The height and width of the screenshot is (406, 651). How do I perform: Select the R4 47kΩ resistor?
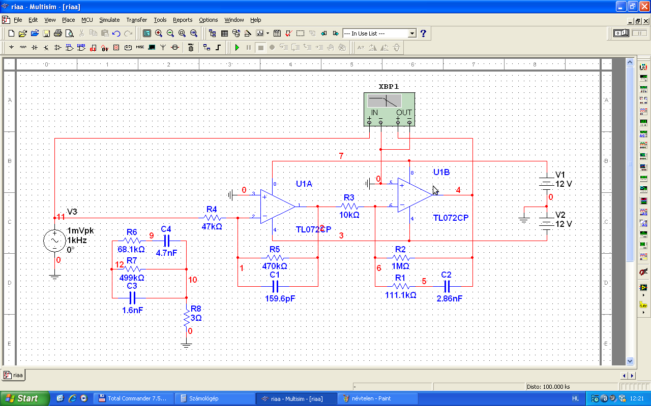[x=212, y=218]
